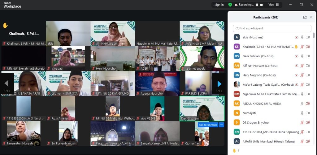Toggle microphone for aklis (Host, me)
This screenshot has height=155, width=317.
302,37
